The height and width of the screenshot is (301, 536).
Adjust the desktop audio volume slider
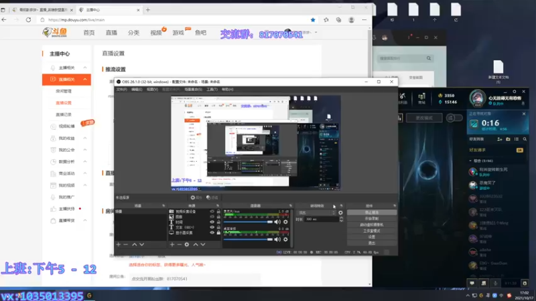[x=248, y=239]
